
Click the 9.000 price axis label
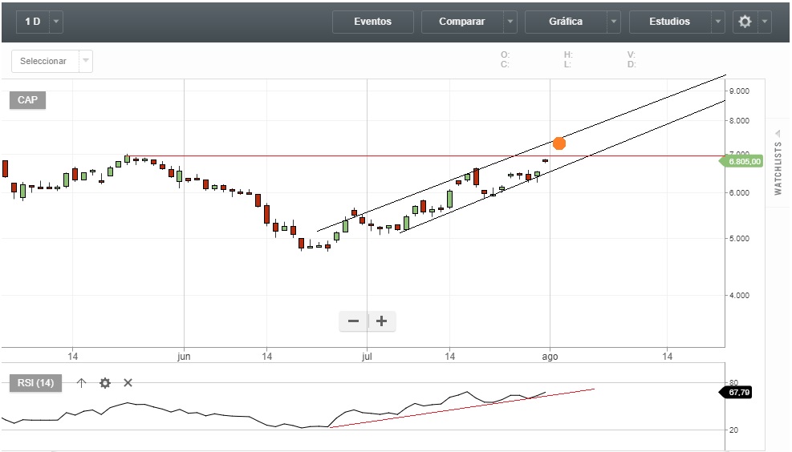(x=739, y=91)
